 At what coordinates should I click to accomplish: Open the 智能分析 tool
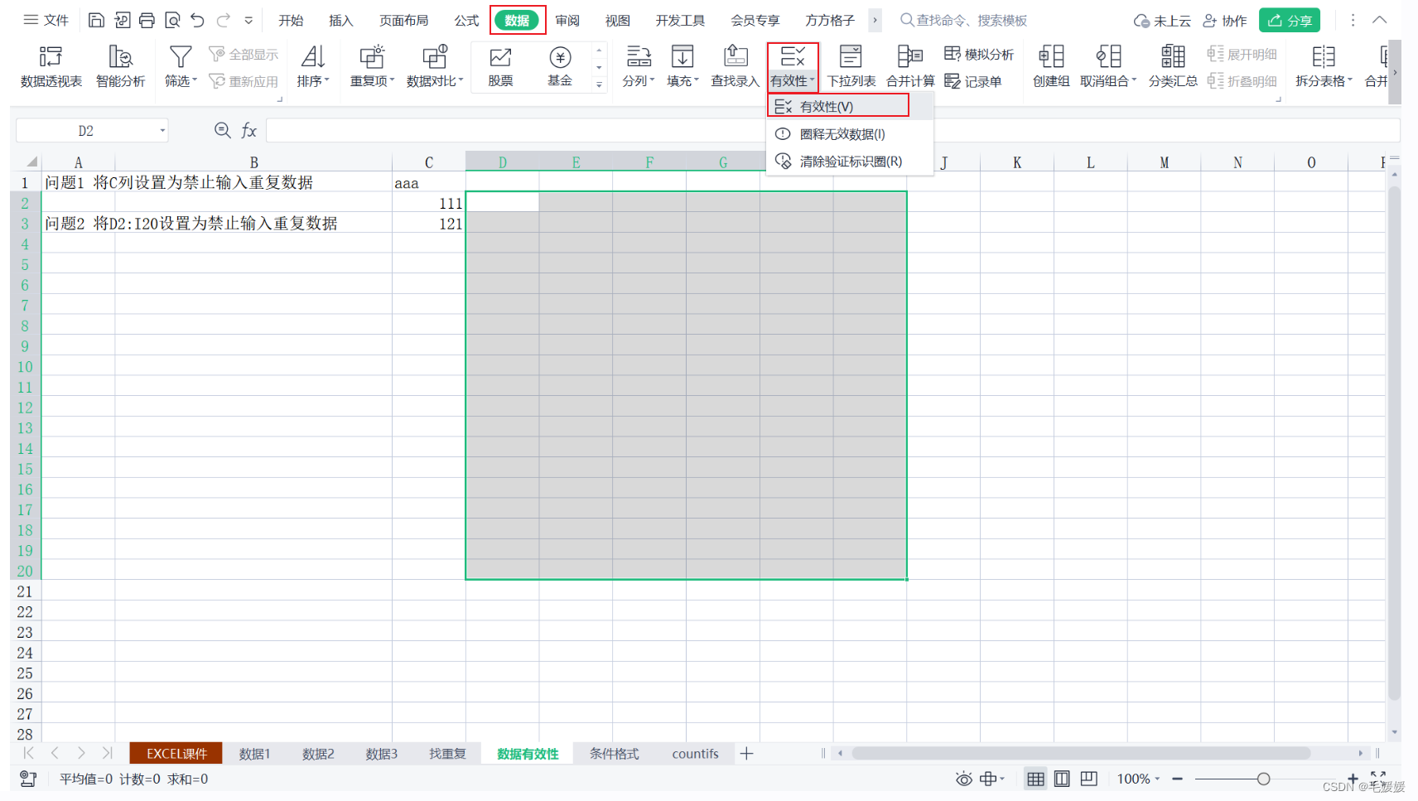tap(121, 66)
